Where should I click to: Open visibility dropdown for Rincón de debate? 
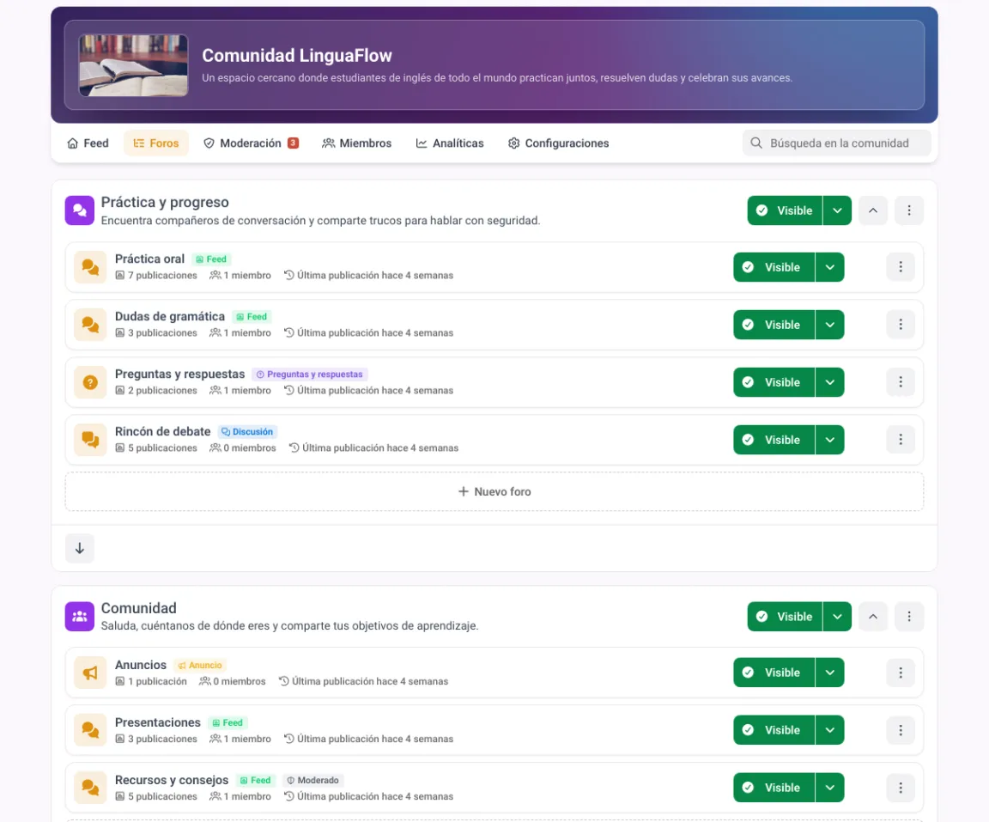(x=830, y=440)
